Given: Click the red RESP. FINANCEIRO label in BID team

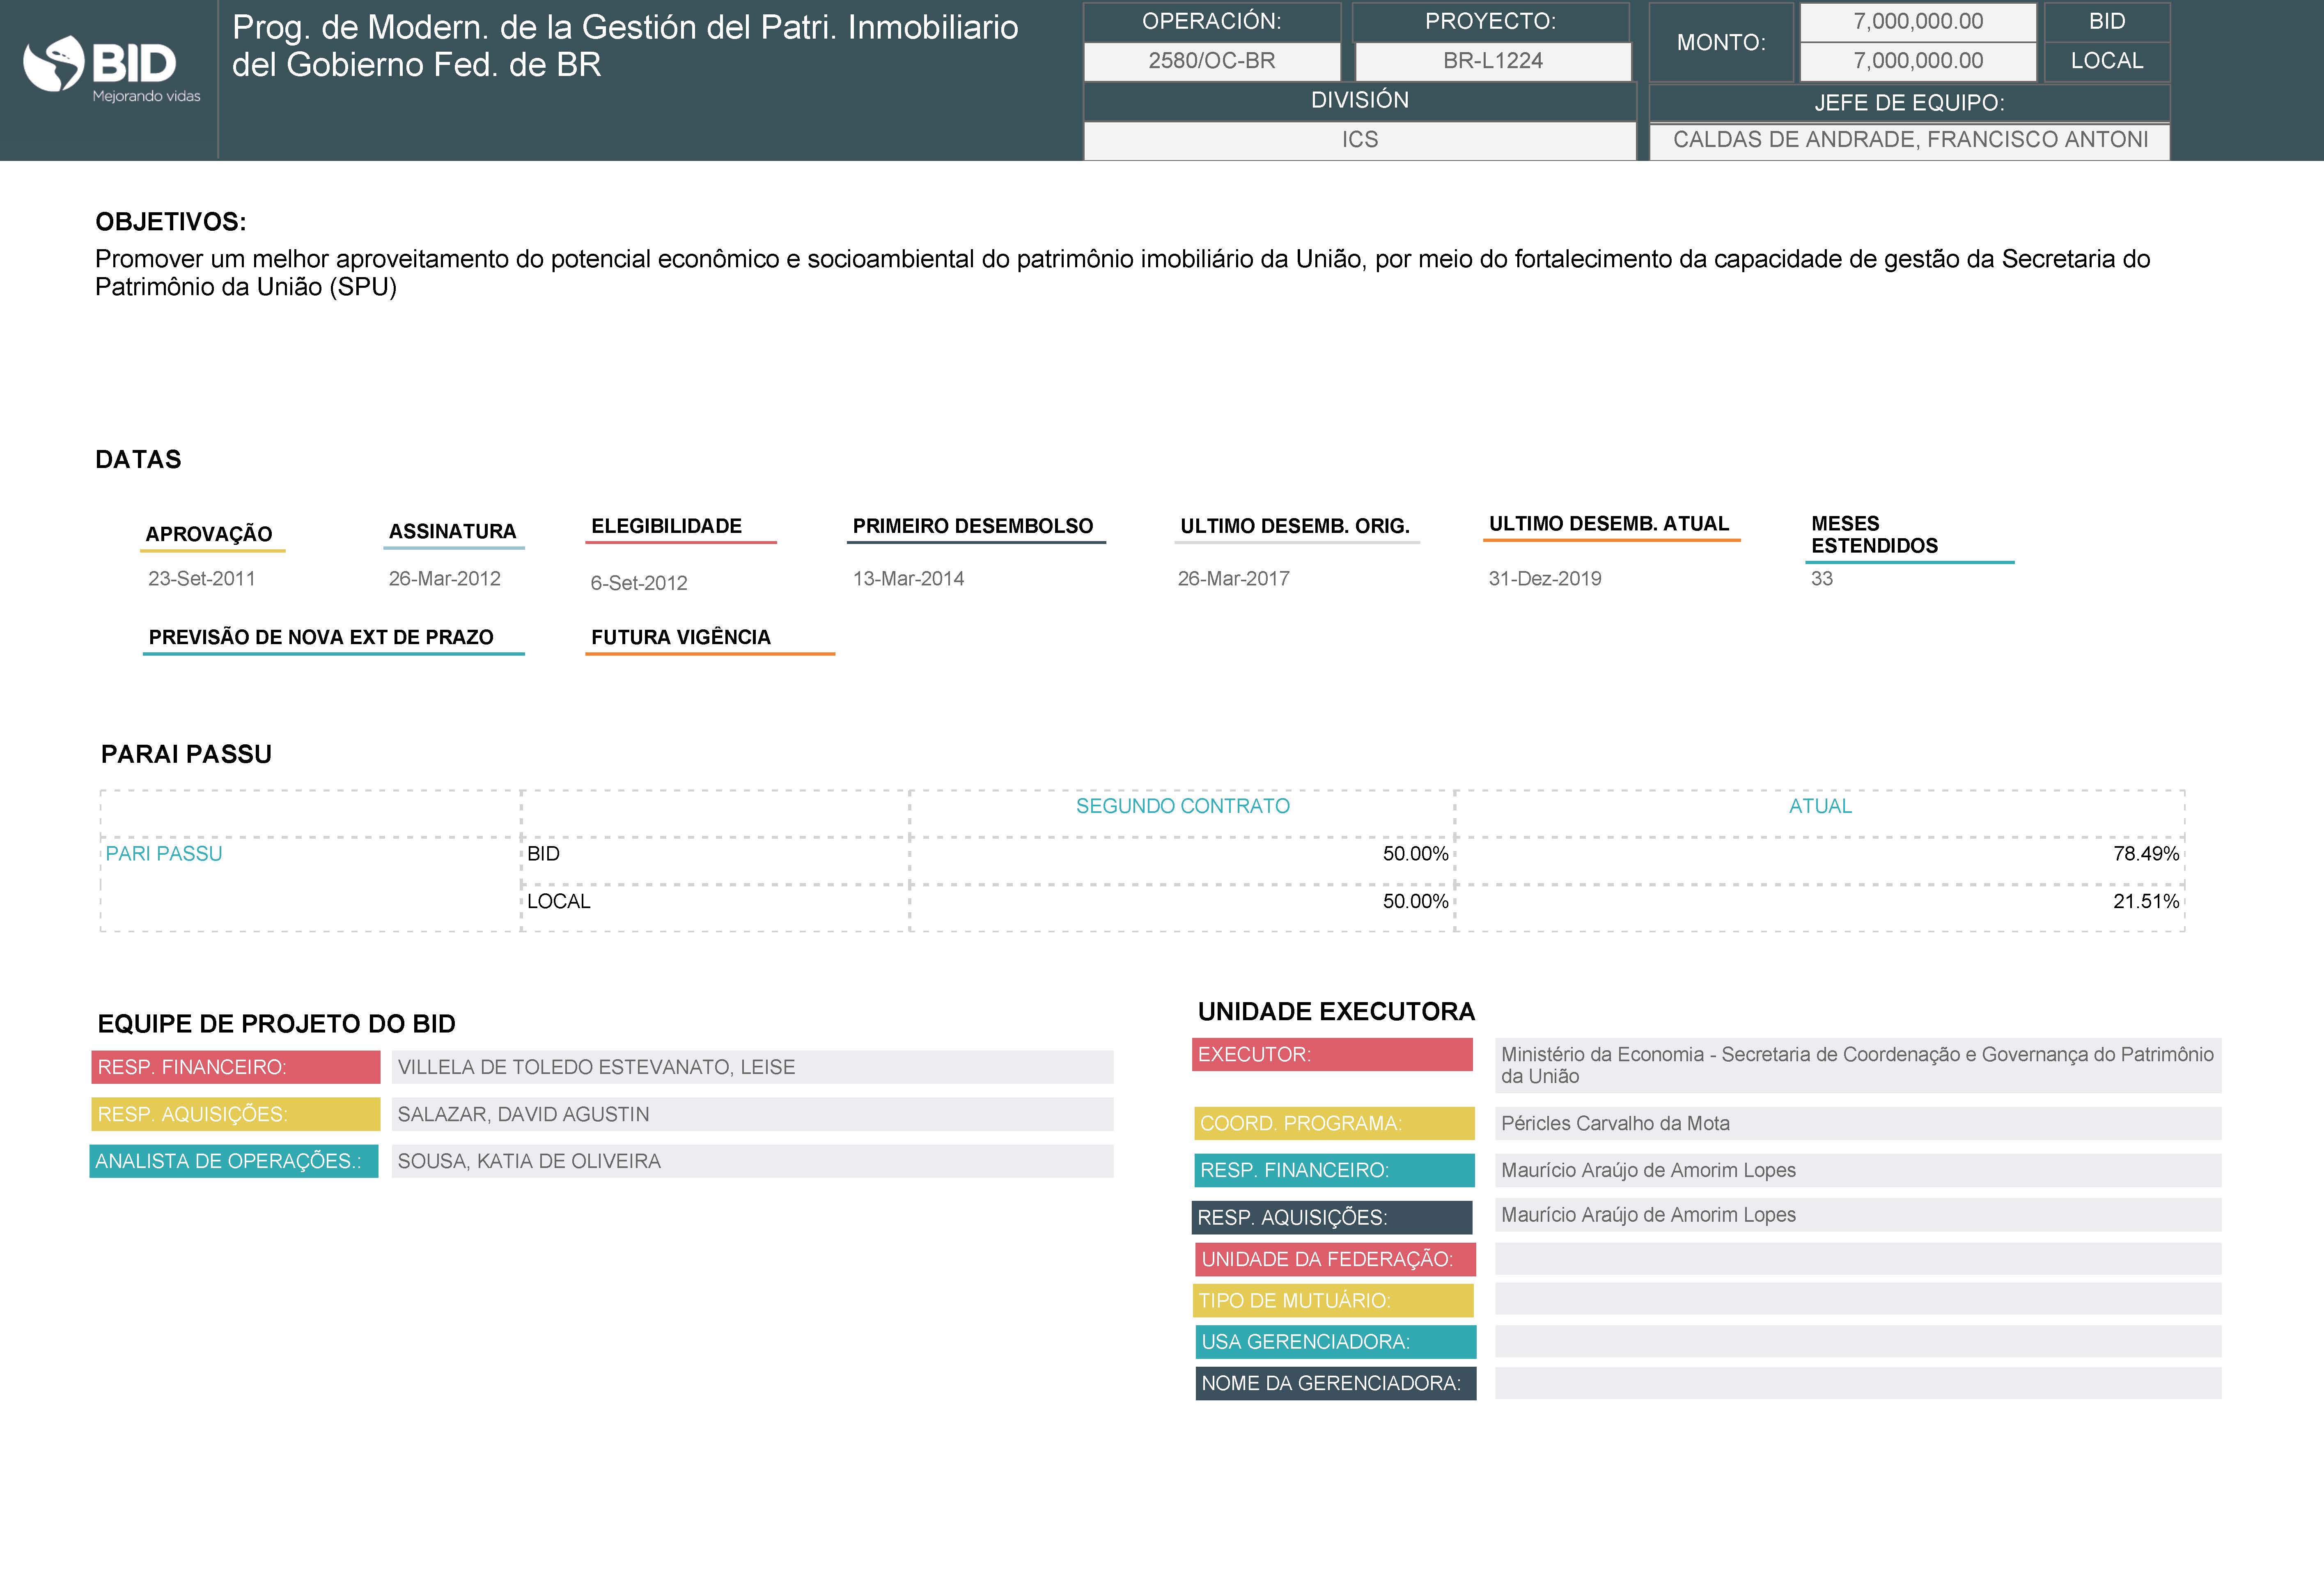Looking at the screenshot, I should [236, 1067].
